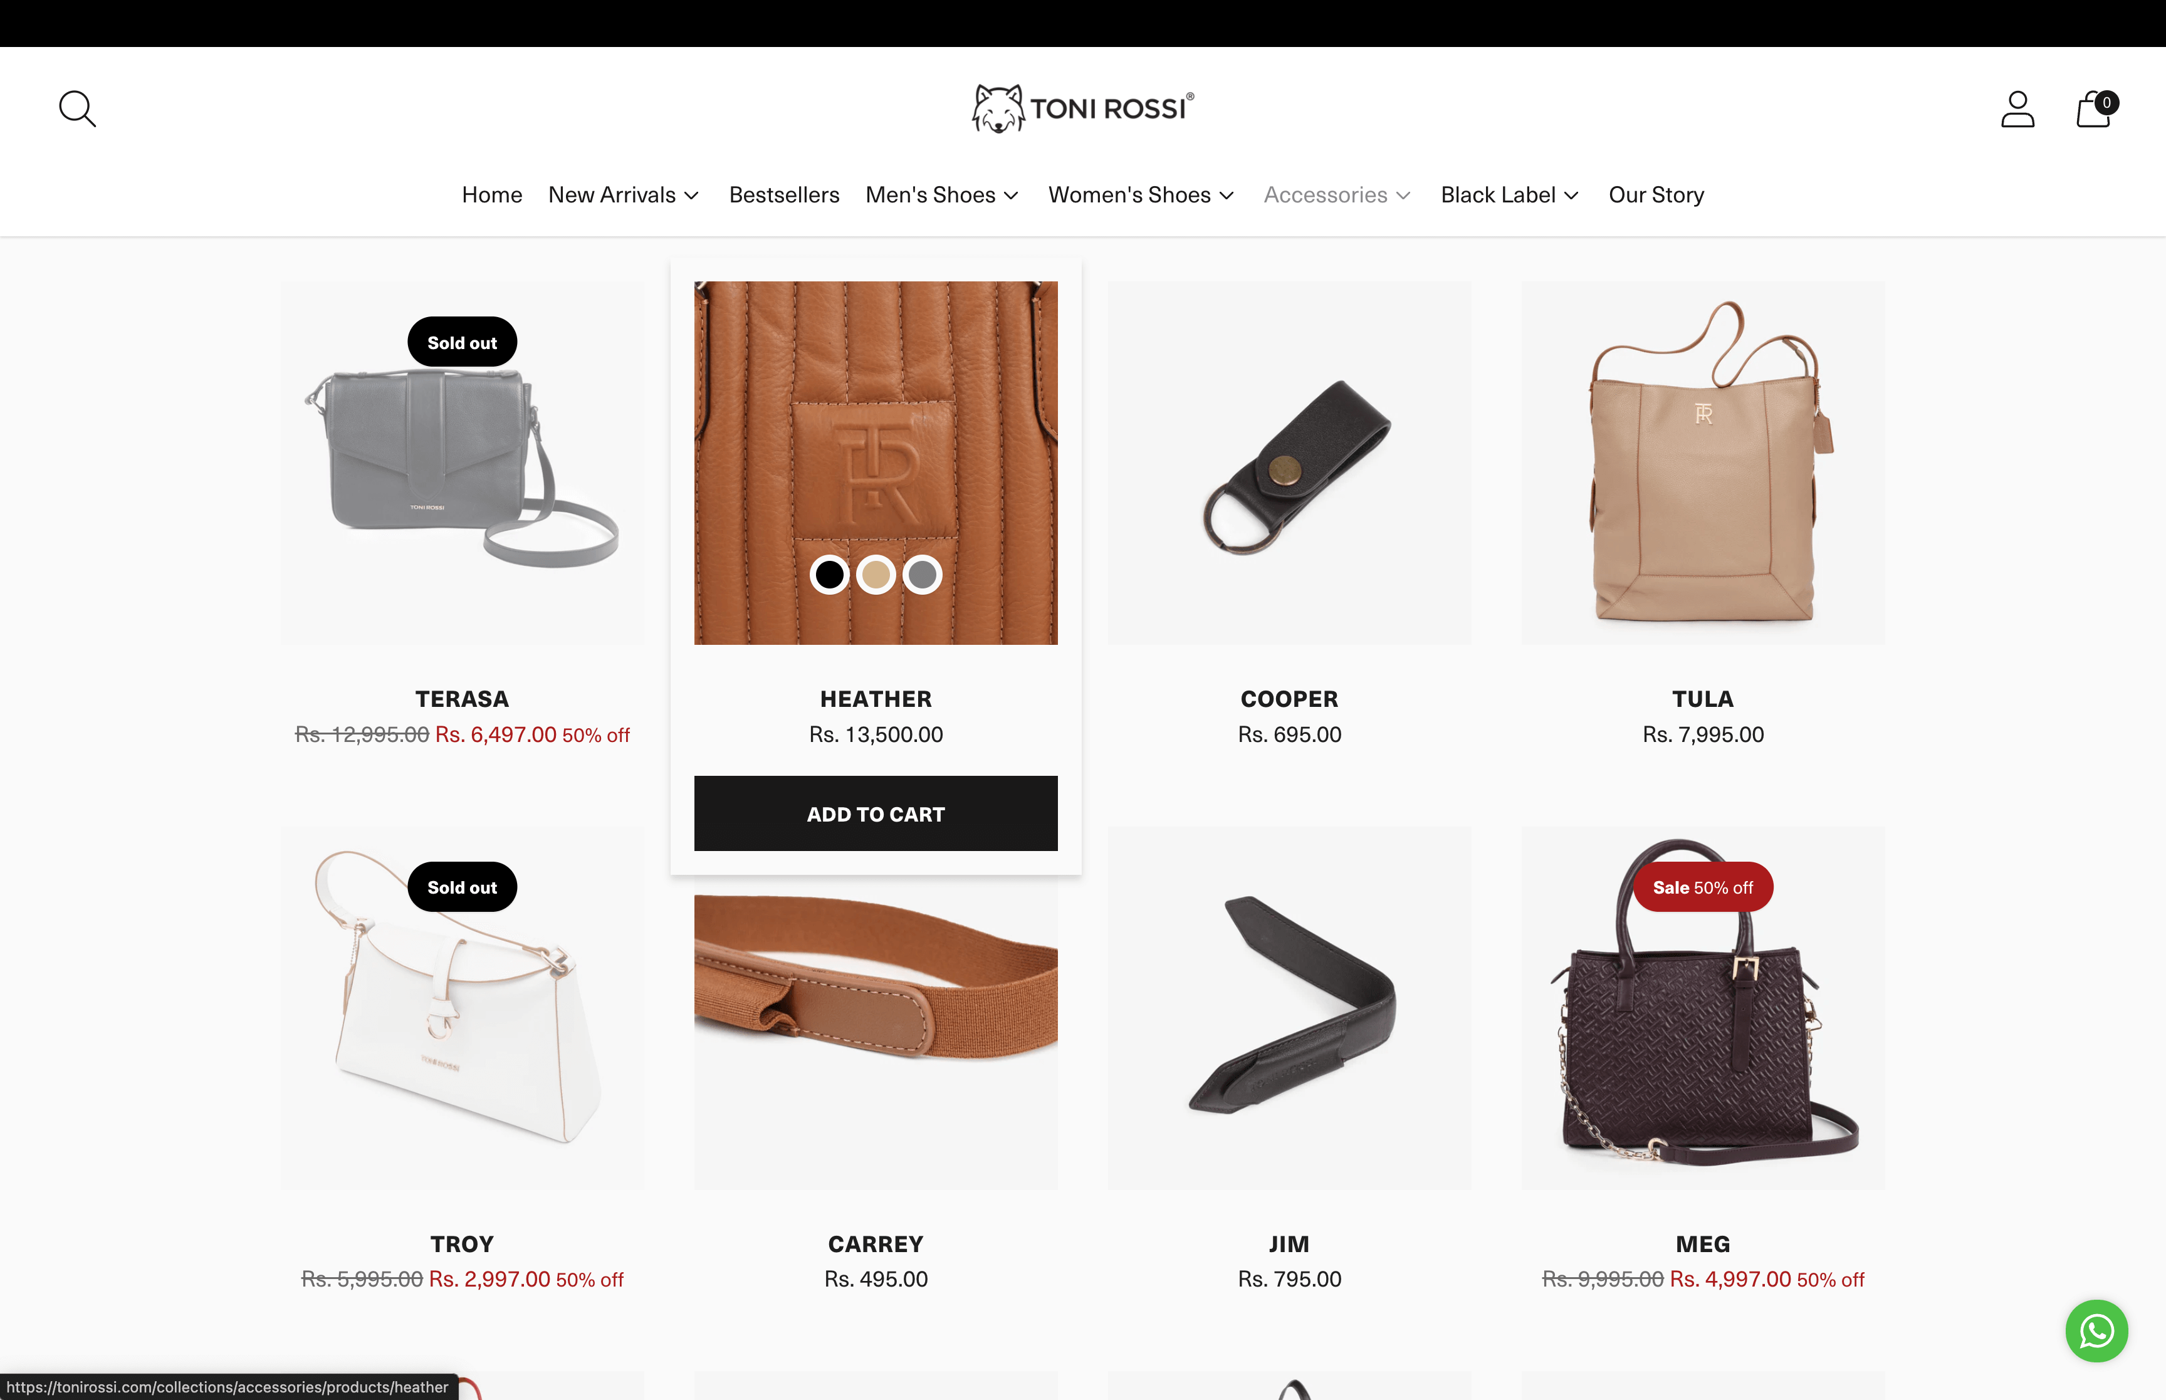The height and width of the screenshot is (1400, 2166).
Task: Go to the Bestsellers menu item
Action: pyautogui.click(x=783, y=194)
